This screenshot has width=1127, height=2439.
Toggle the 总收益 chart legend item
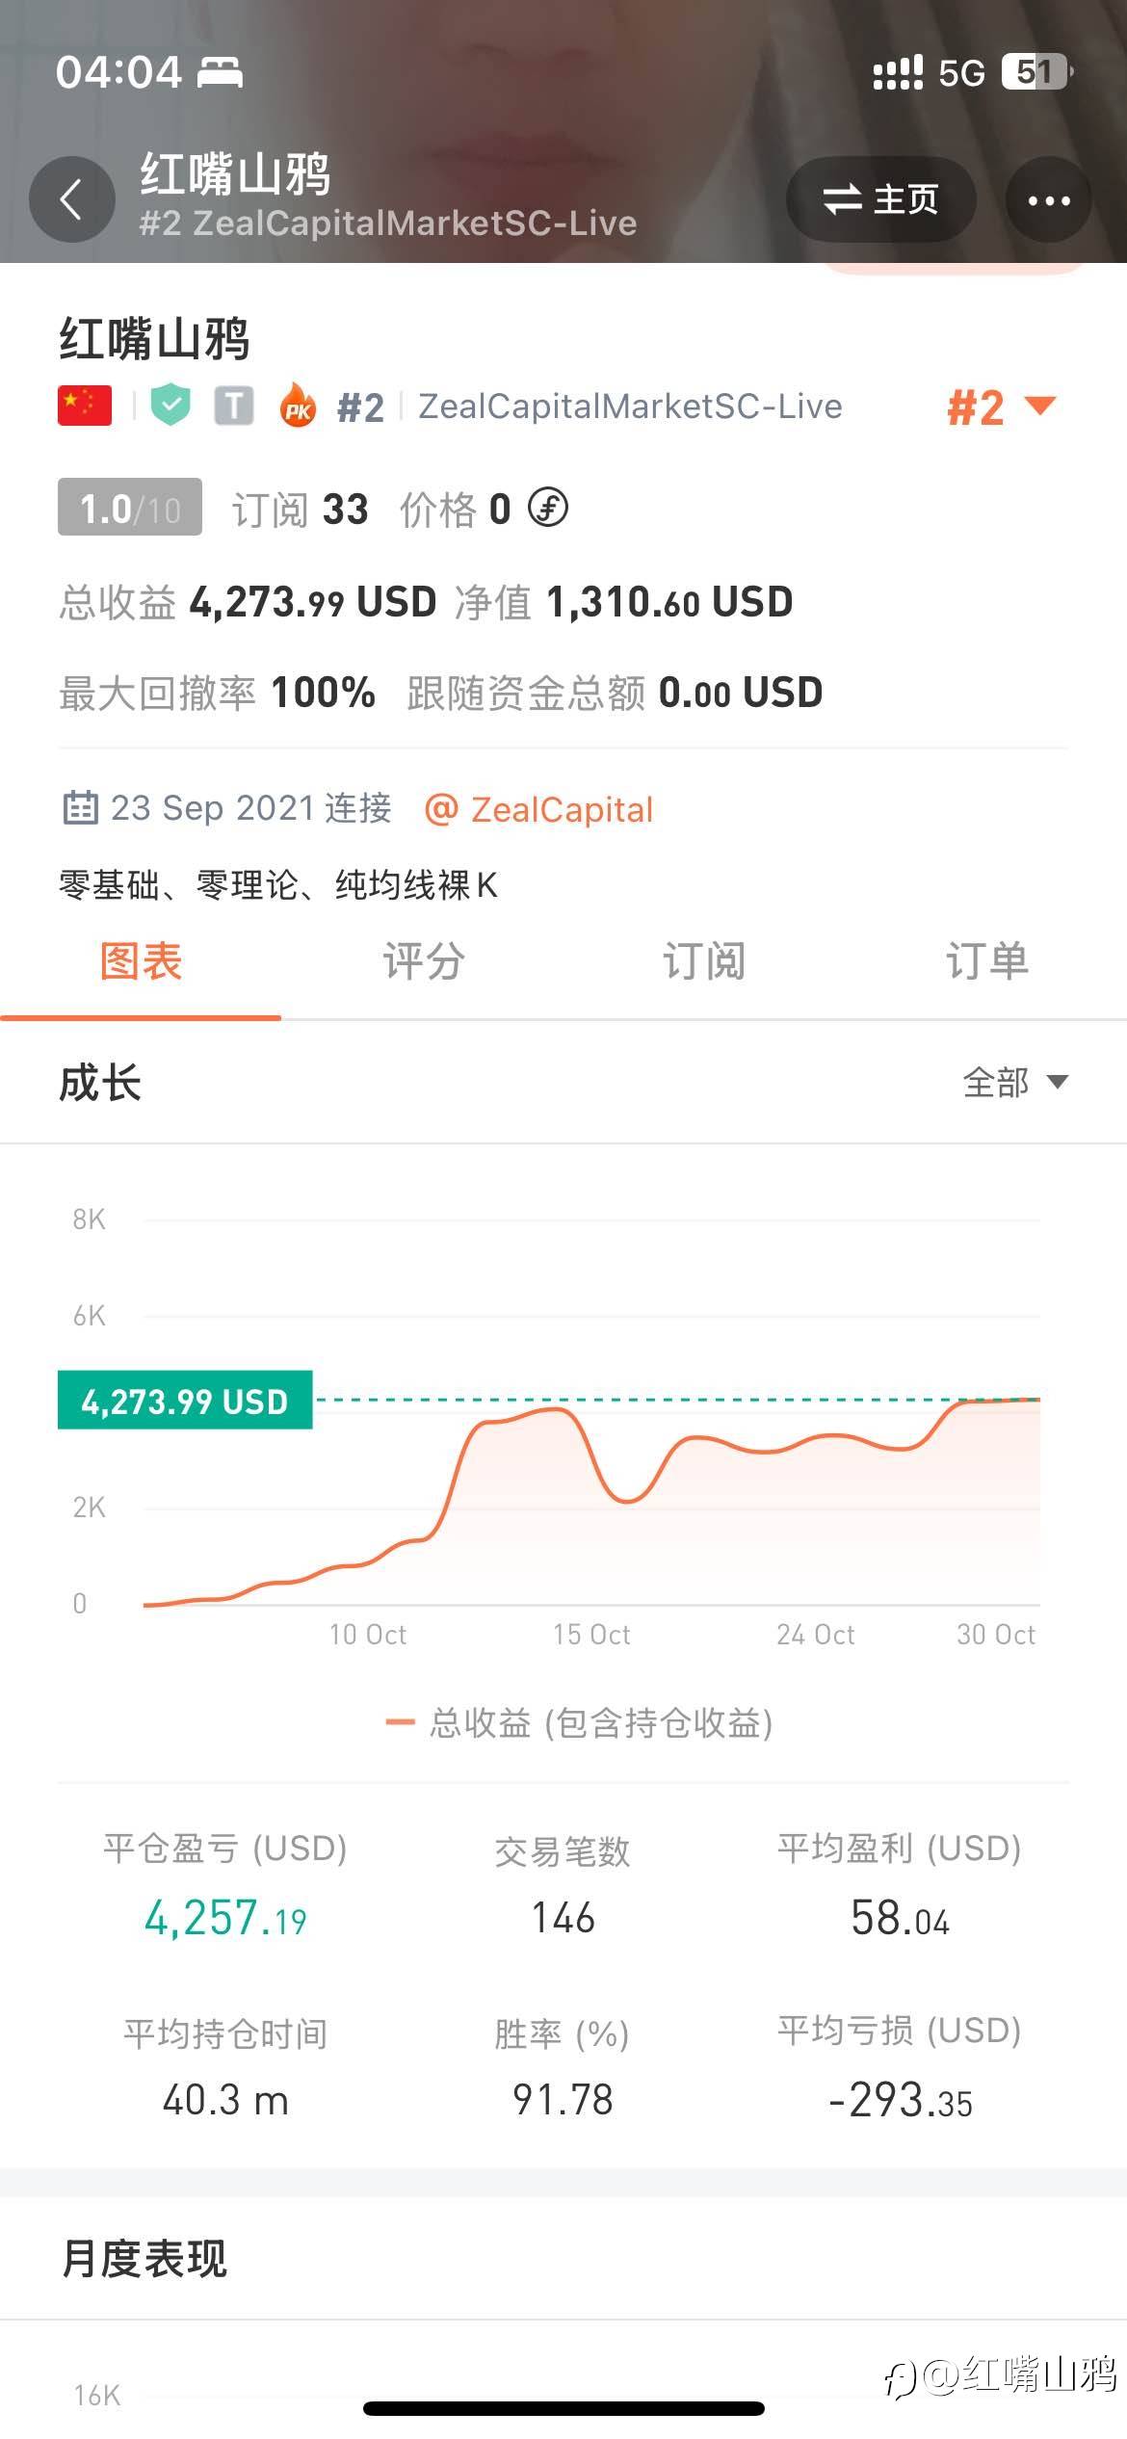coord(580,1722)
